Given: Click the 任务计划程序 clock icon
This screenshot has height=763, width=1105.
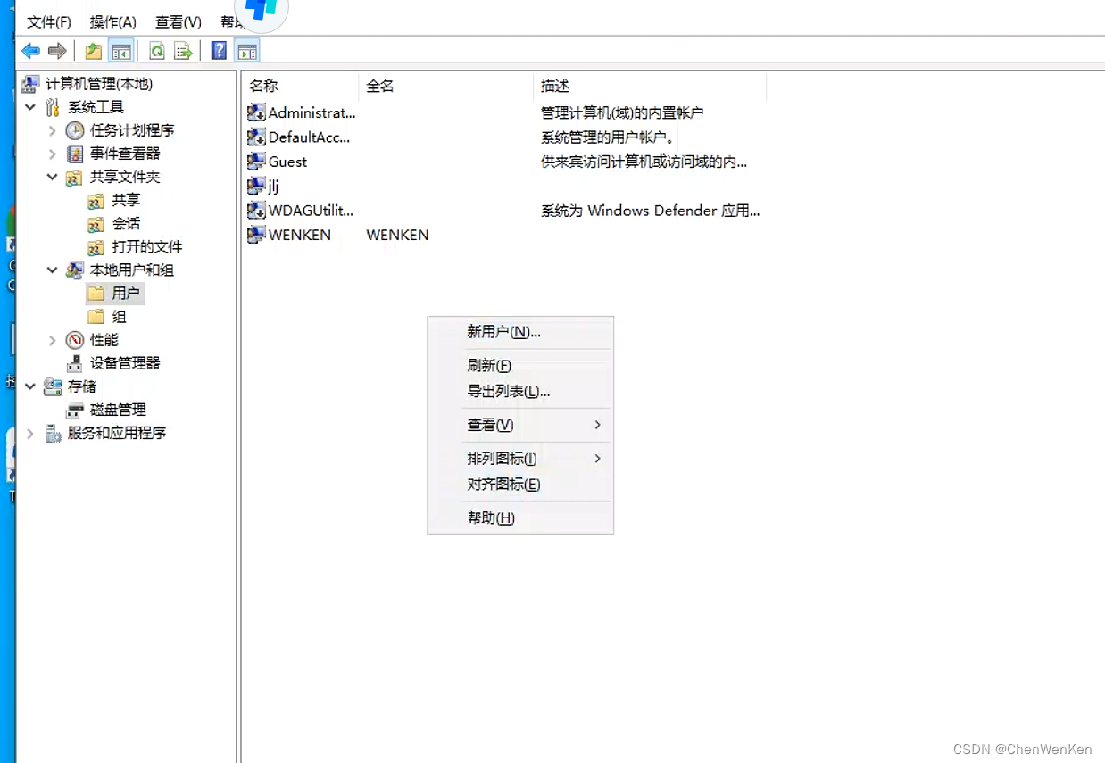Looking at the screenshot, I should pos(75,130).
